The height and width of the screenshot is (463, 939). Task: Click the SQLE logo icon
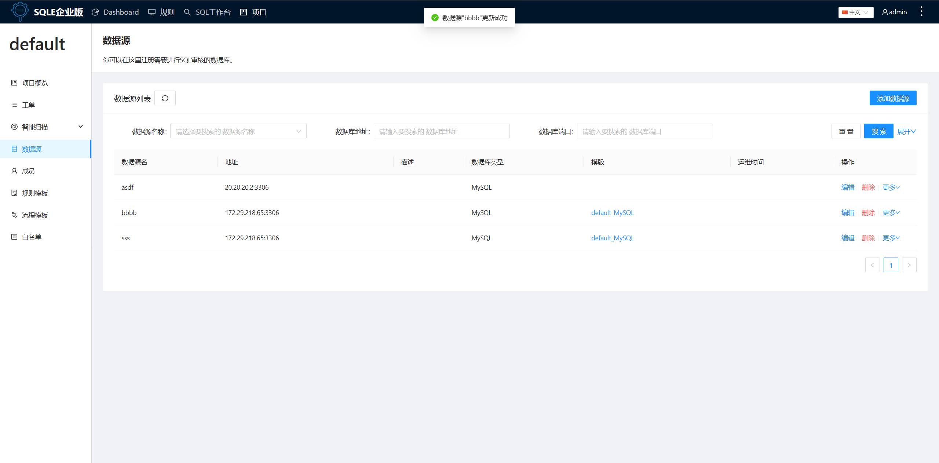[20, 12]
